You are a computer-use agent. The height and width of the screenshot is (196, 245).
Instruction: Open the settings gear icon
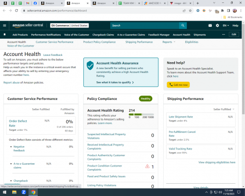218,25
